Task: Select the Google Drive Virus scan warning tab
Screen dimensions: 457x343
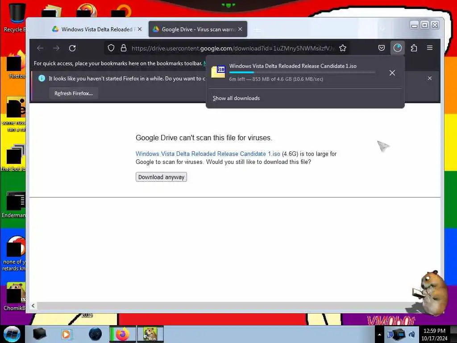Action: click(x=198, y=29)
